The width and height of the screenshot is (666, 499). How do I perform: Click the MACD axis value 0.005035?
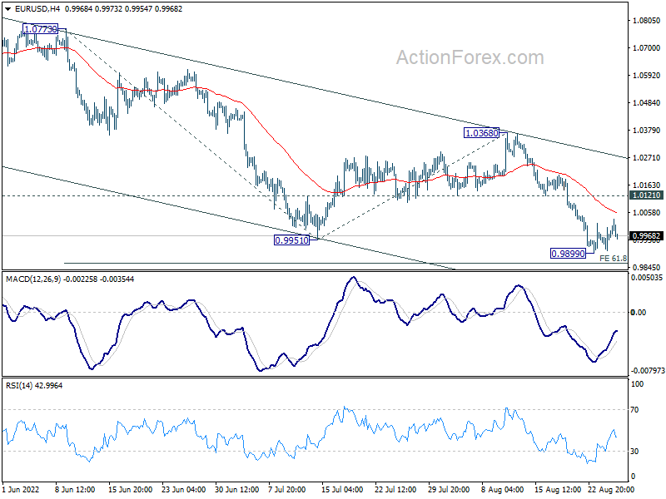coord(647,278)
